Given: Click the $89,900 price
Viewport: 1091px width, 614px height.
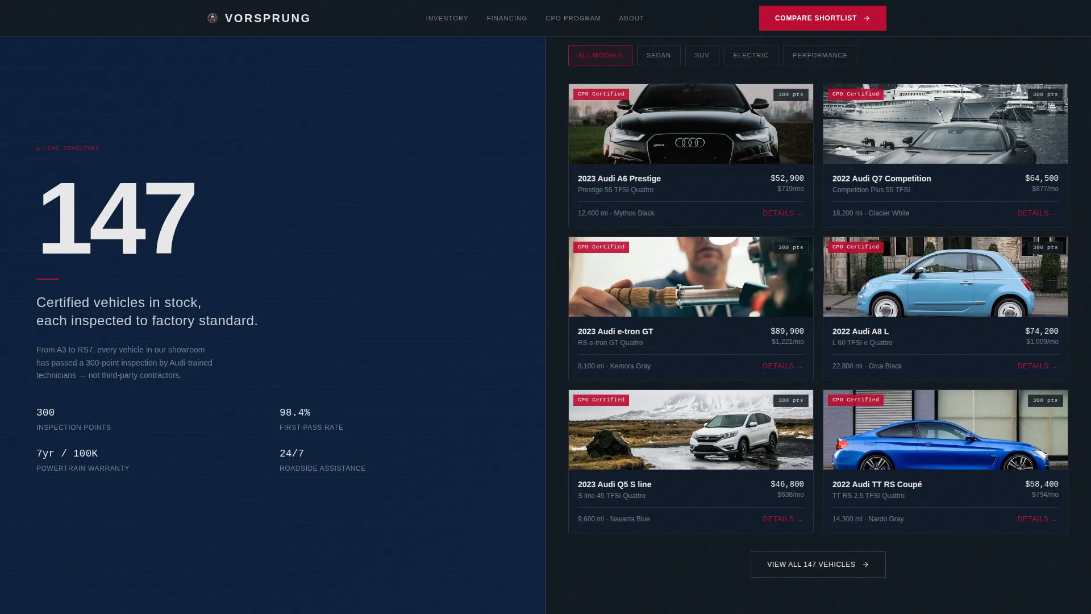Looking at the screenshot, I should (x=787, y=331).
